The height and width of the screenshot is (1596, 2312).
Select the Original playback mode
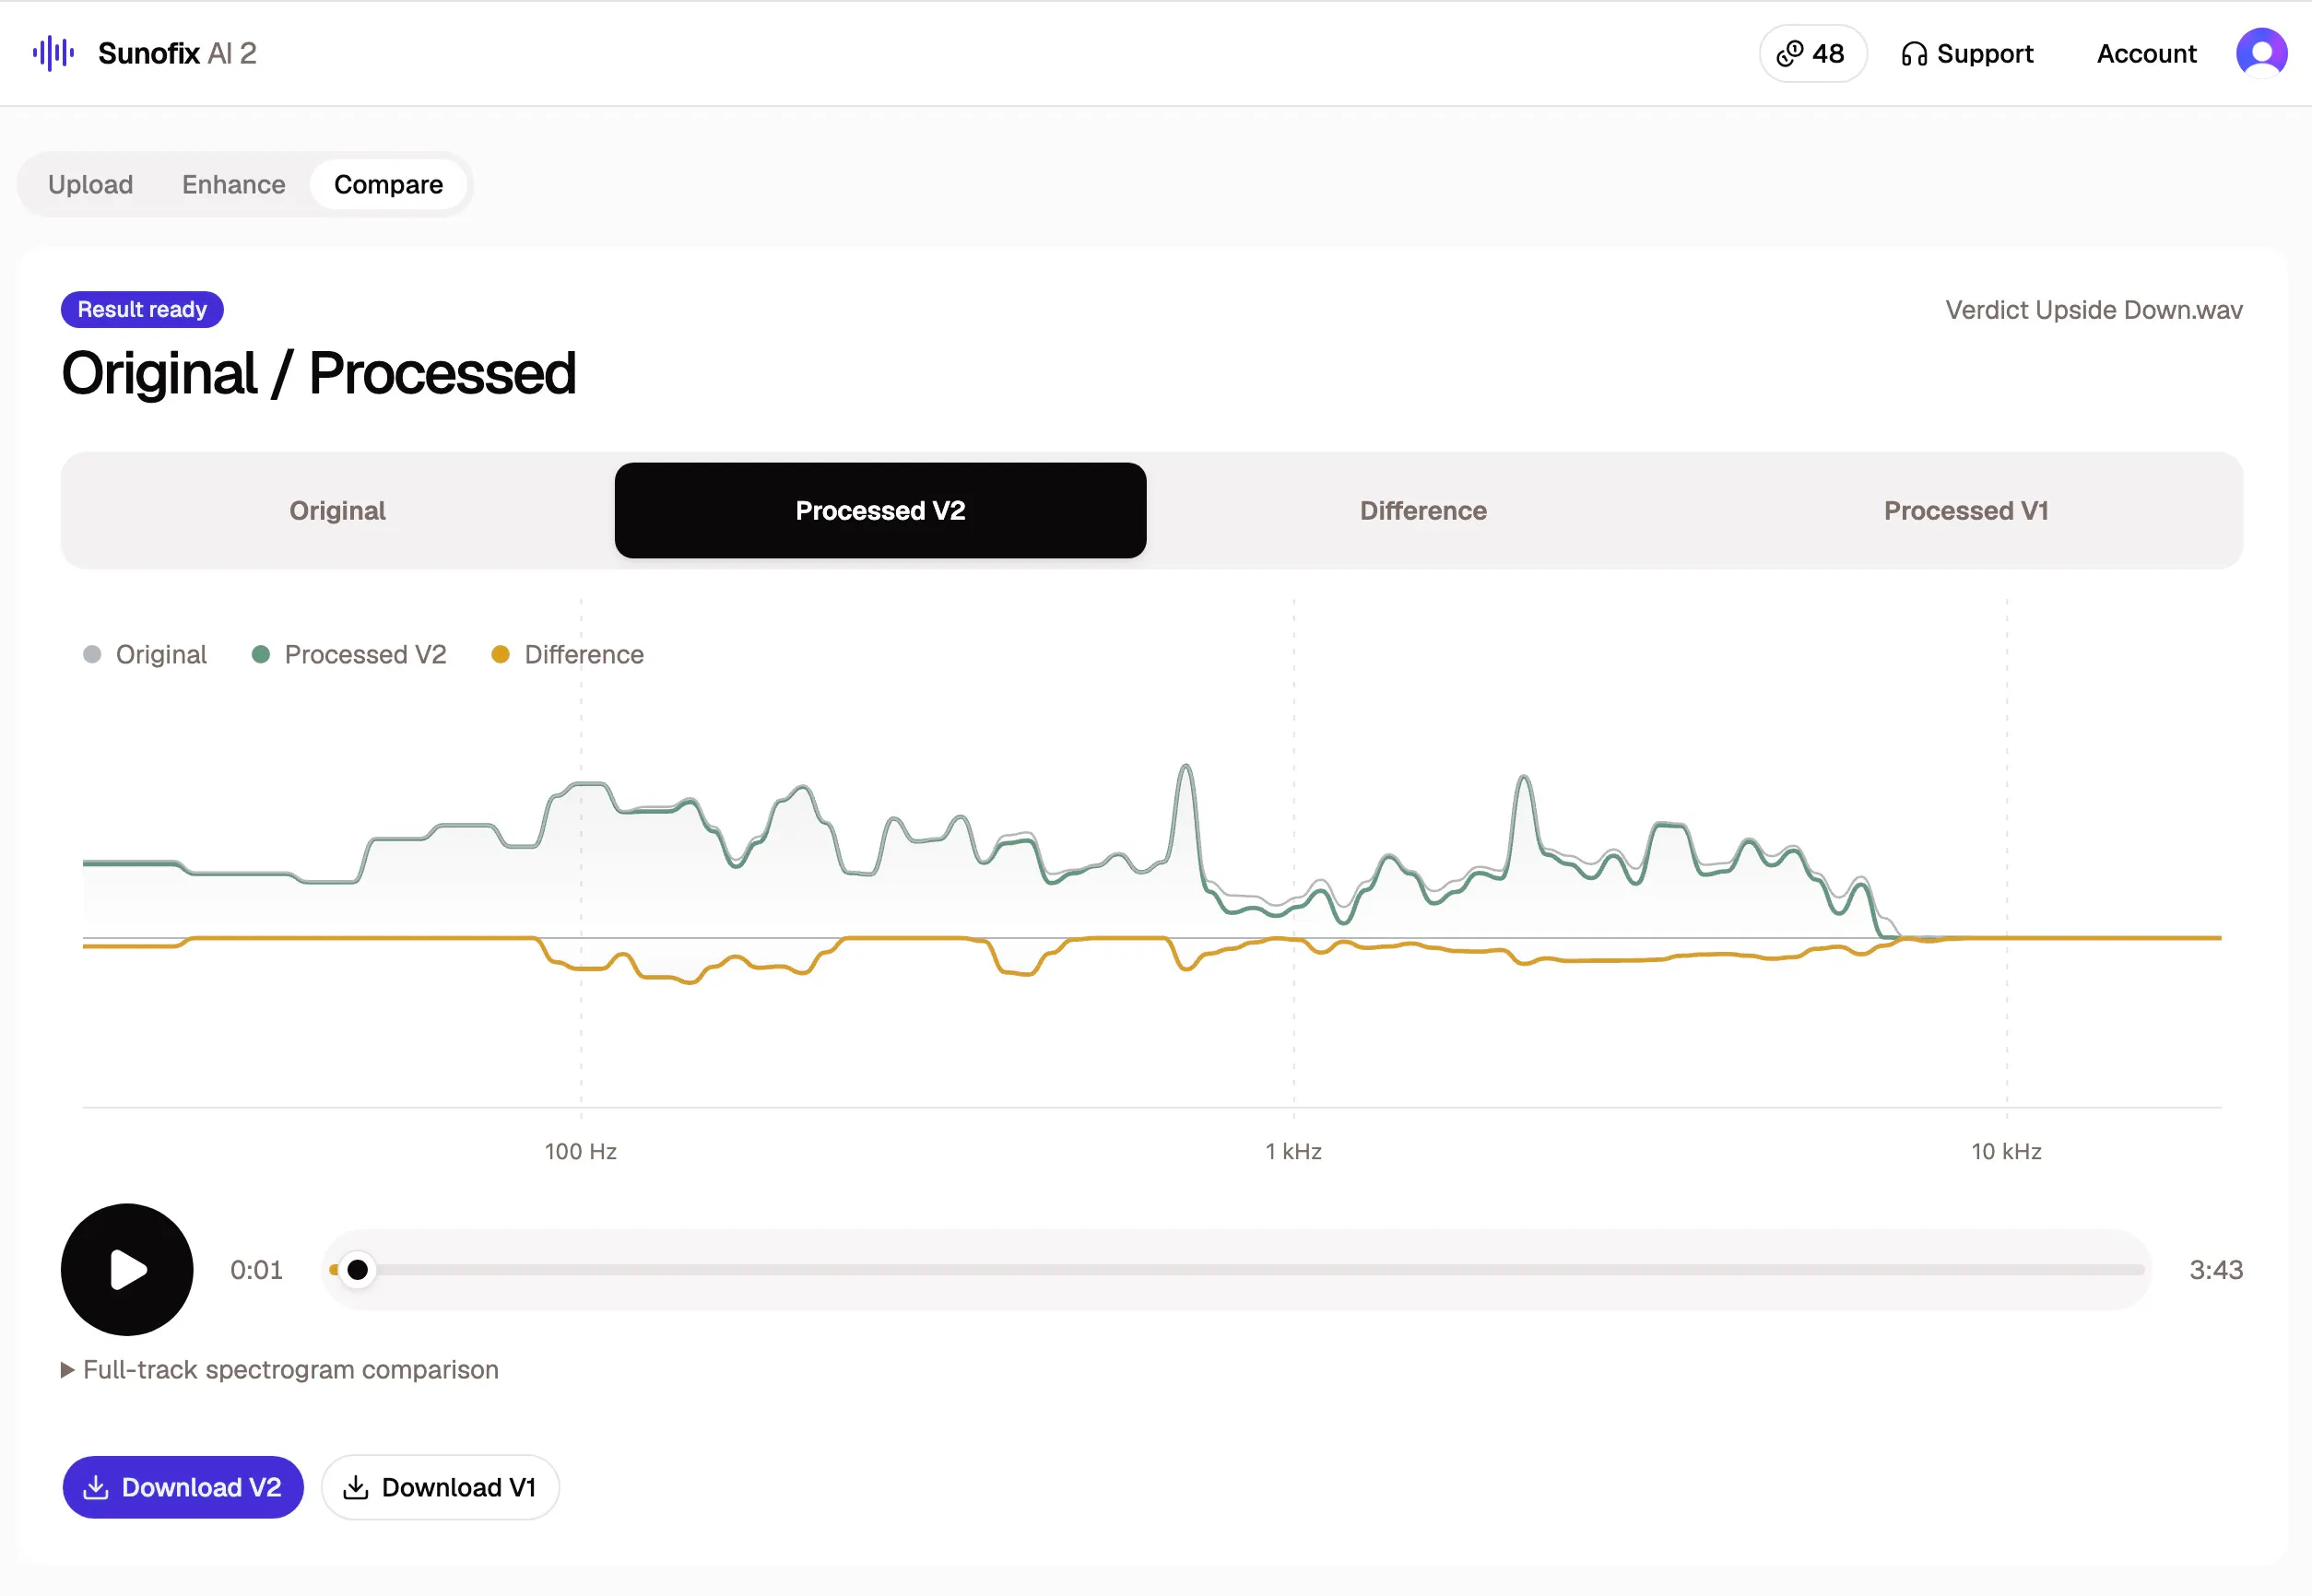[337, 510]
